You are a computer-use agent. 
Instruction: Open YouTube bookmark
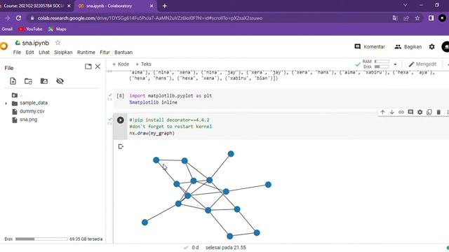point(30,29)
